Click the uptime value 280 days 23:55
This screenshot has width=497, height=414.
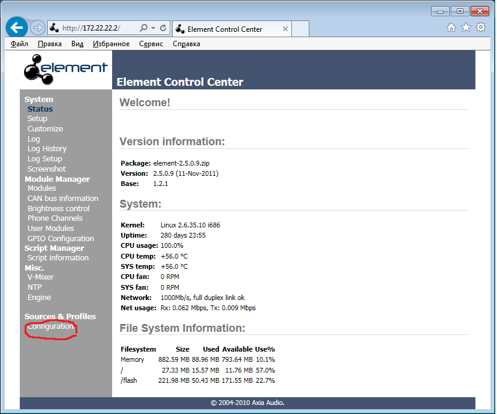[183, 235]
